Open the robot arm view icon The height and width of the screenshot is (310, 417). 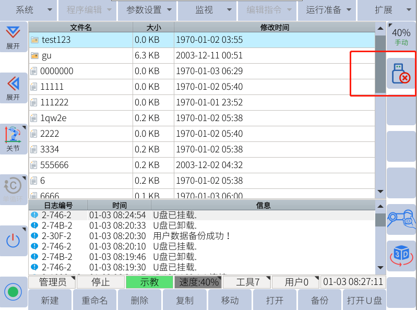pos(401,219)
